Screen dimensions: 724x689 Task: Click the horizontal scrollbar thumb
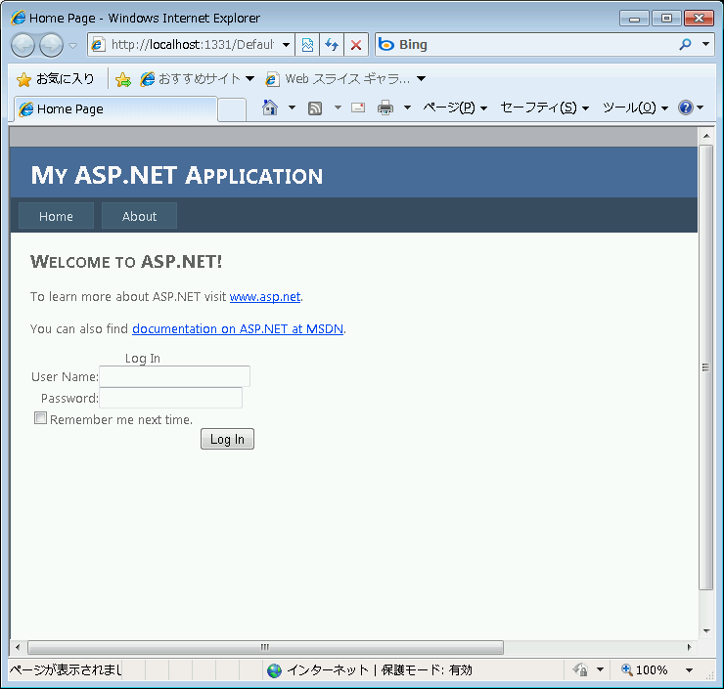point(264,647)
